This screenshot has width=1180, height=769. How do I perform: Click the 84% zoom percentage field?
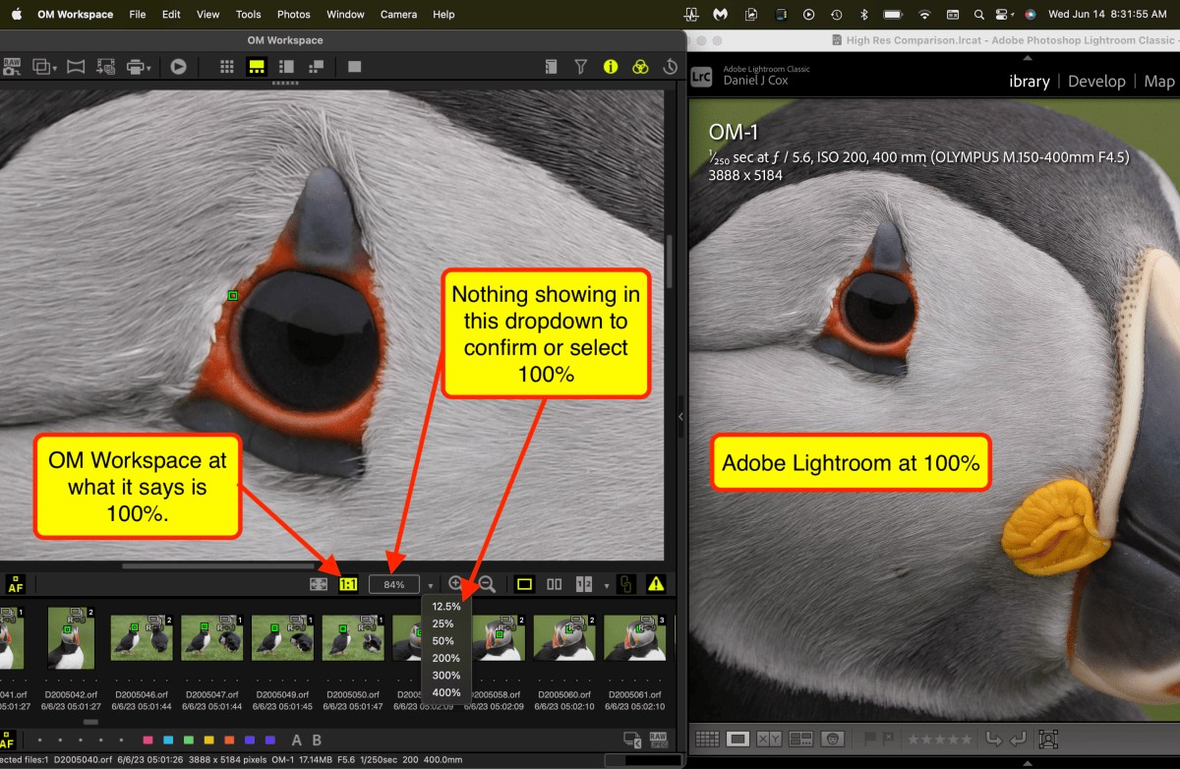[394, 584]
